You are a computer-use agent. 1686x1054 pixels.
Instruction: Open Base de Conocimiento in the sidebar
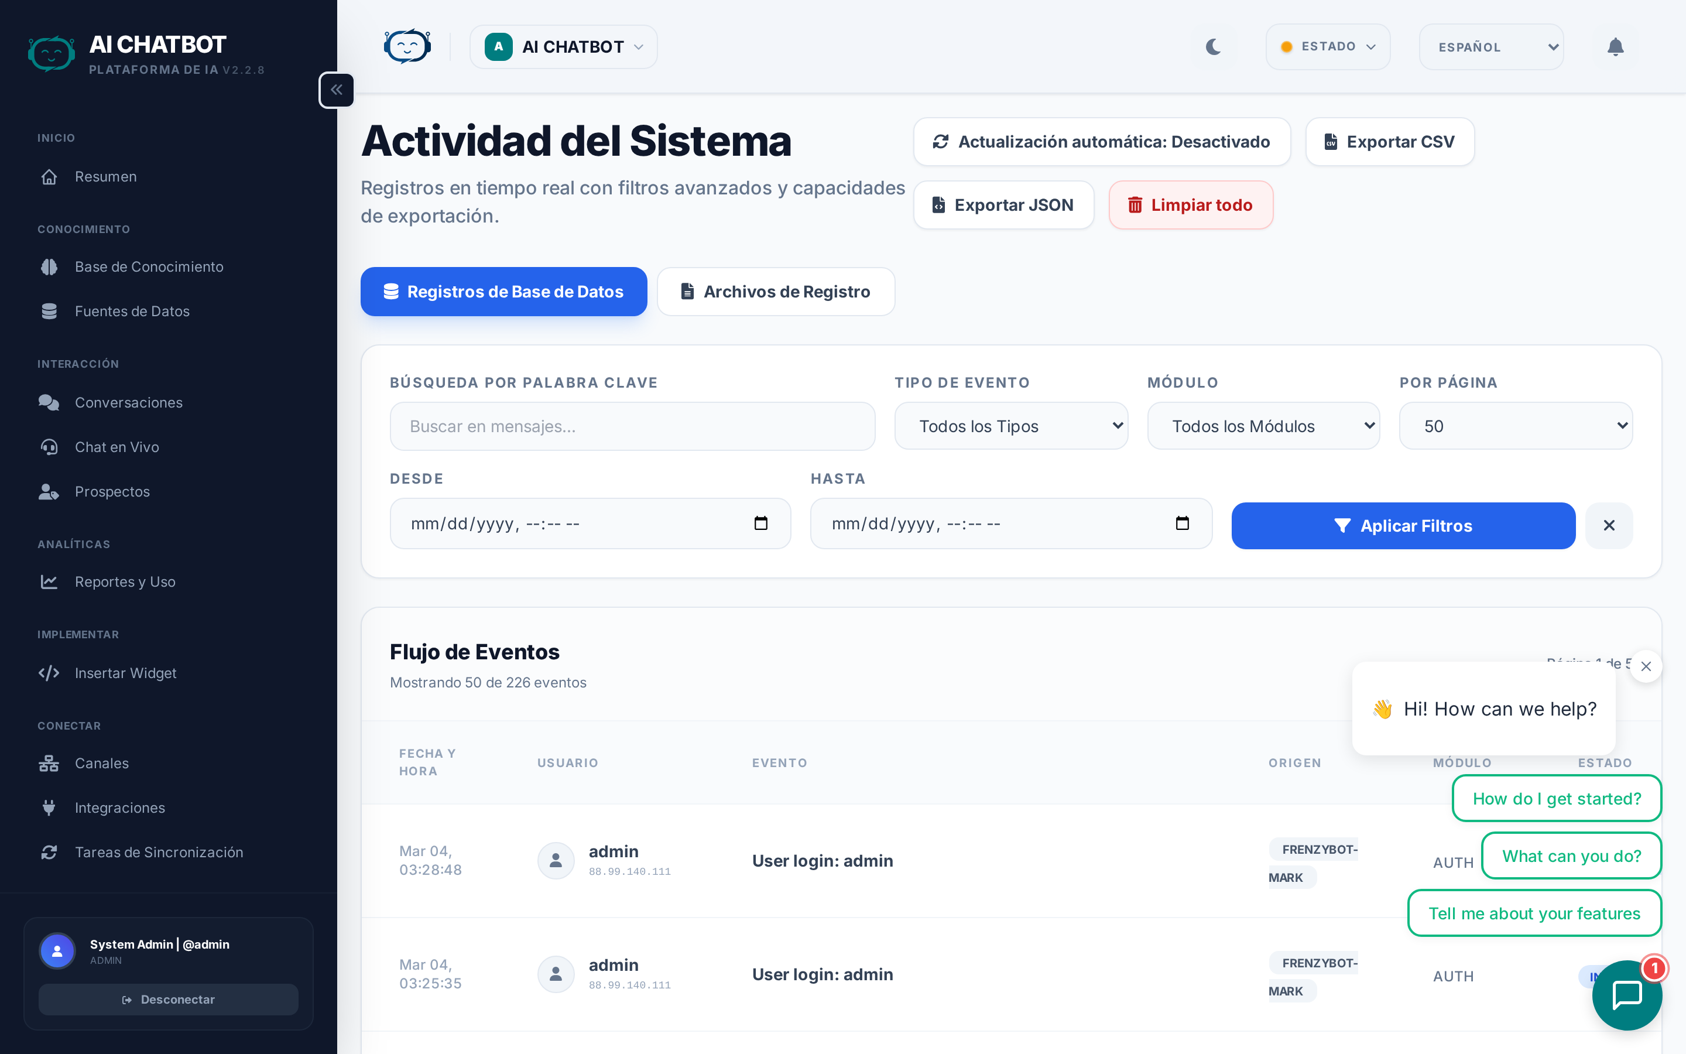coord(148,267)
